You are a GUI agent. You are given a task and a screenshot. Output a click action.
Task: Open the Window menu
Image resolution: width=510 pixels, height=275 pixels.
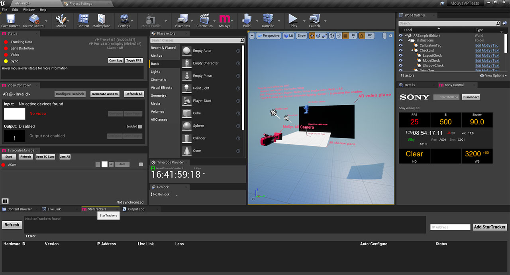[x=29, y=10]
